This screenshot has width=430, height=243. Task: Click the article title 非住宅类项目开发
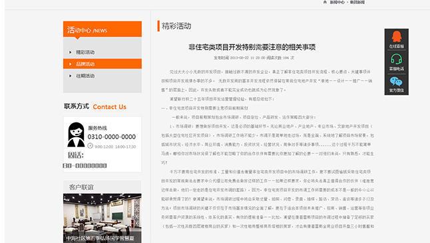click(252, 47)
